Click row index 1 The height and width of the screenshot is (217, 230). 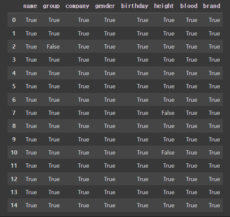pos(14,33)
